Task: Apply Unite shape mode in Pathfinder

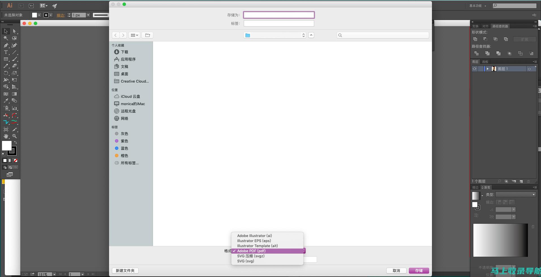Action: click(475, 39)
